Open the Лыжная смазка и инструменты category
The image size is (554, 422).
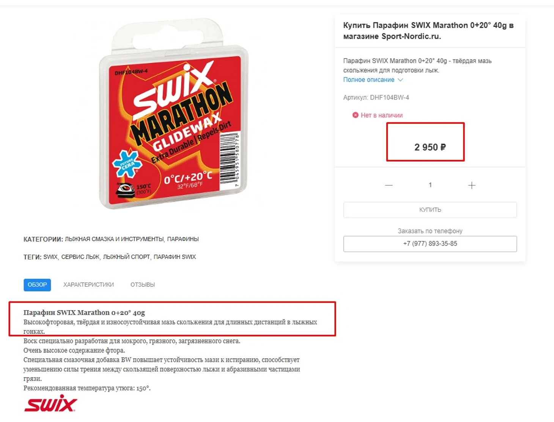point(114,239)
